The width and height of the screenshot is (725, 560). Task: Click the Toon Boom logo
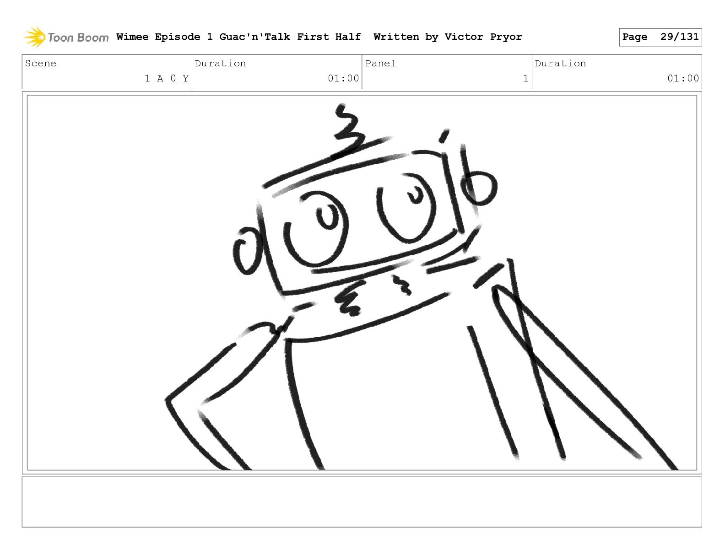pyautogui.click(x=66, y=37)
